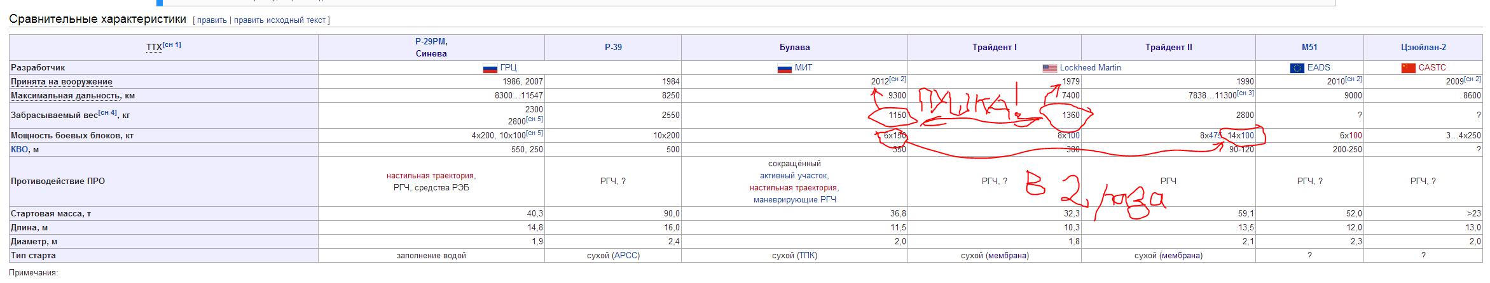Click the Булава column header
Viewport: 1490px width, 283px height.
(794, 48)
